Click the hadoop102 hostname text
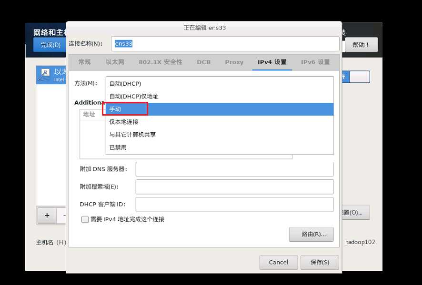The image size is (422, 285). tap(360, 242)
